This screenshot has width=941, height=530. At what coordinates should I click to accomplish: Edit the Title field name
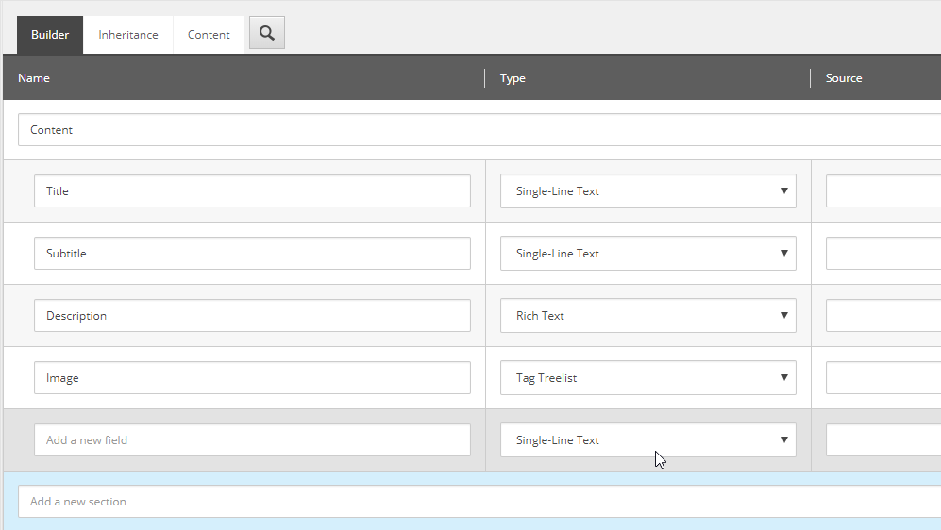[x=252, y=191]
